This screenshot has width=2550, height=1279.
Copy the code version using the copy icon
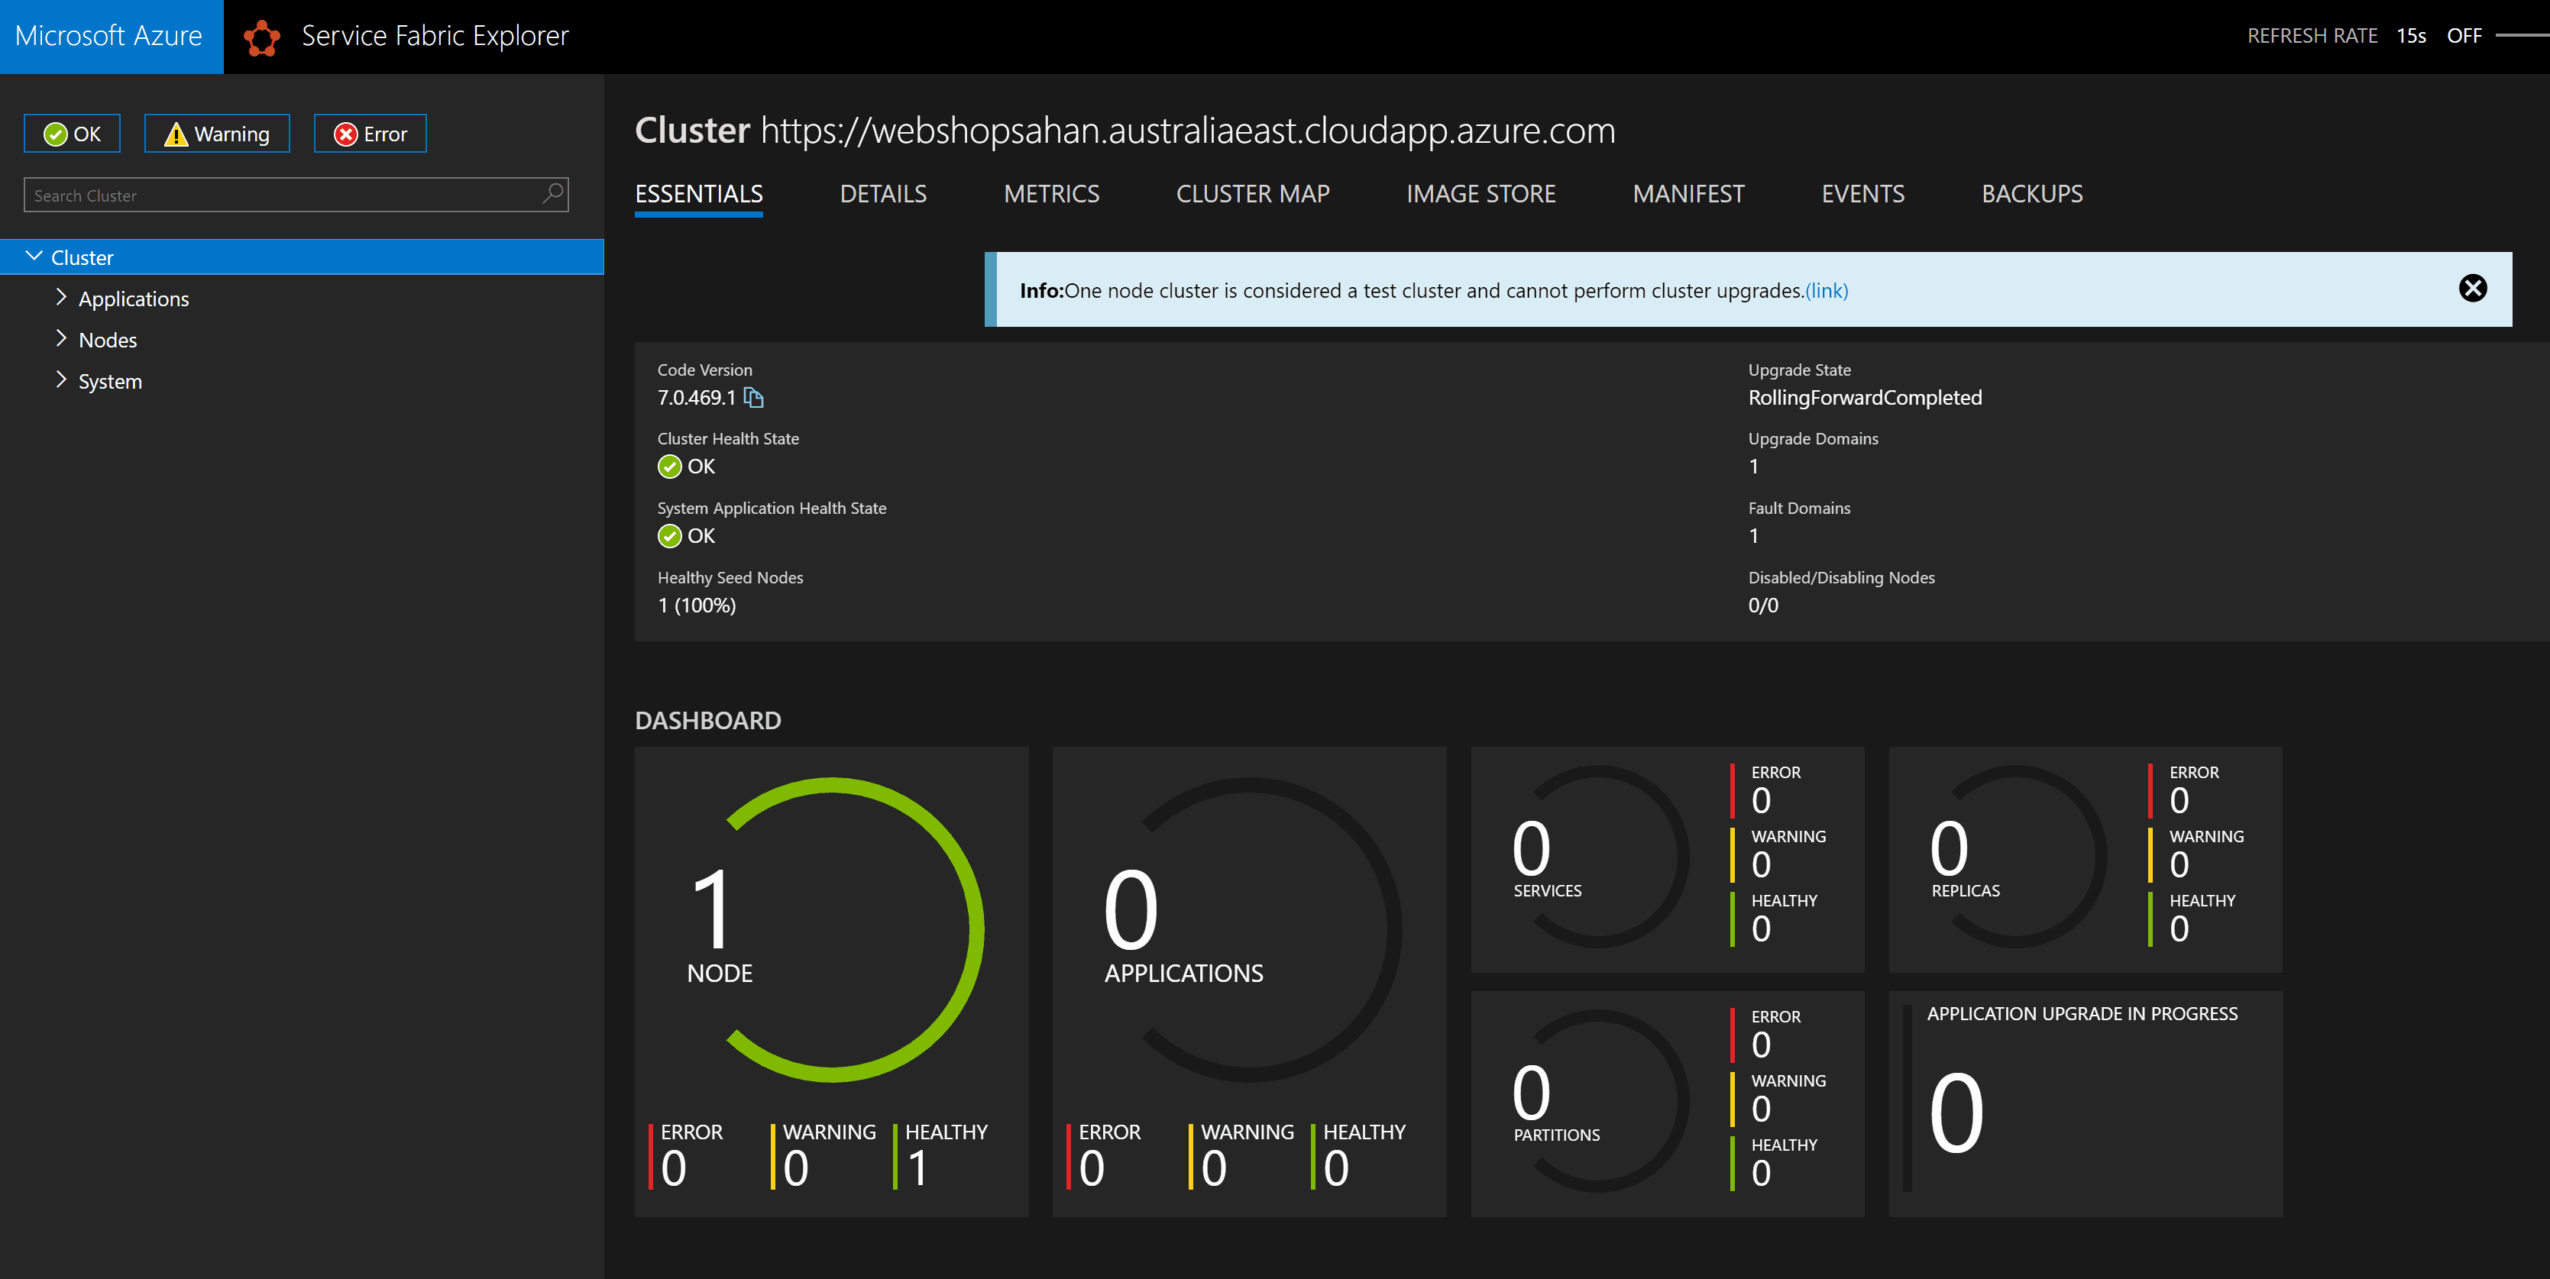pos(754,398)
